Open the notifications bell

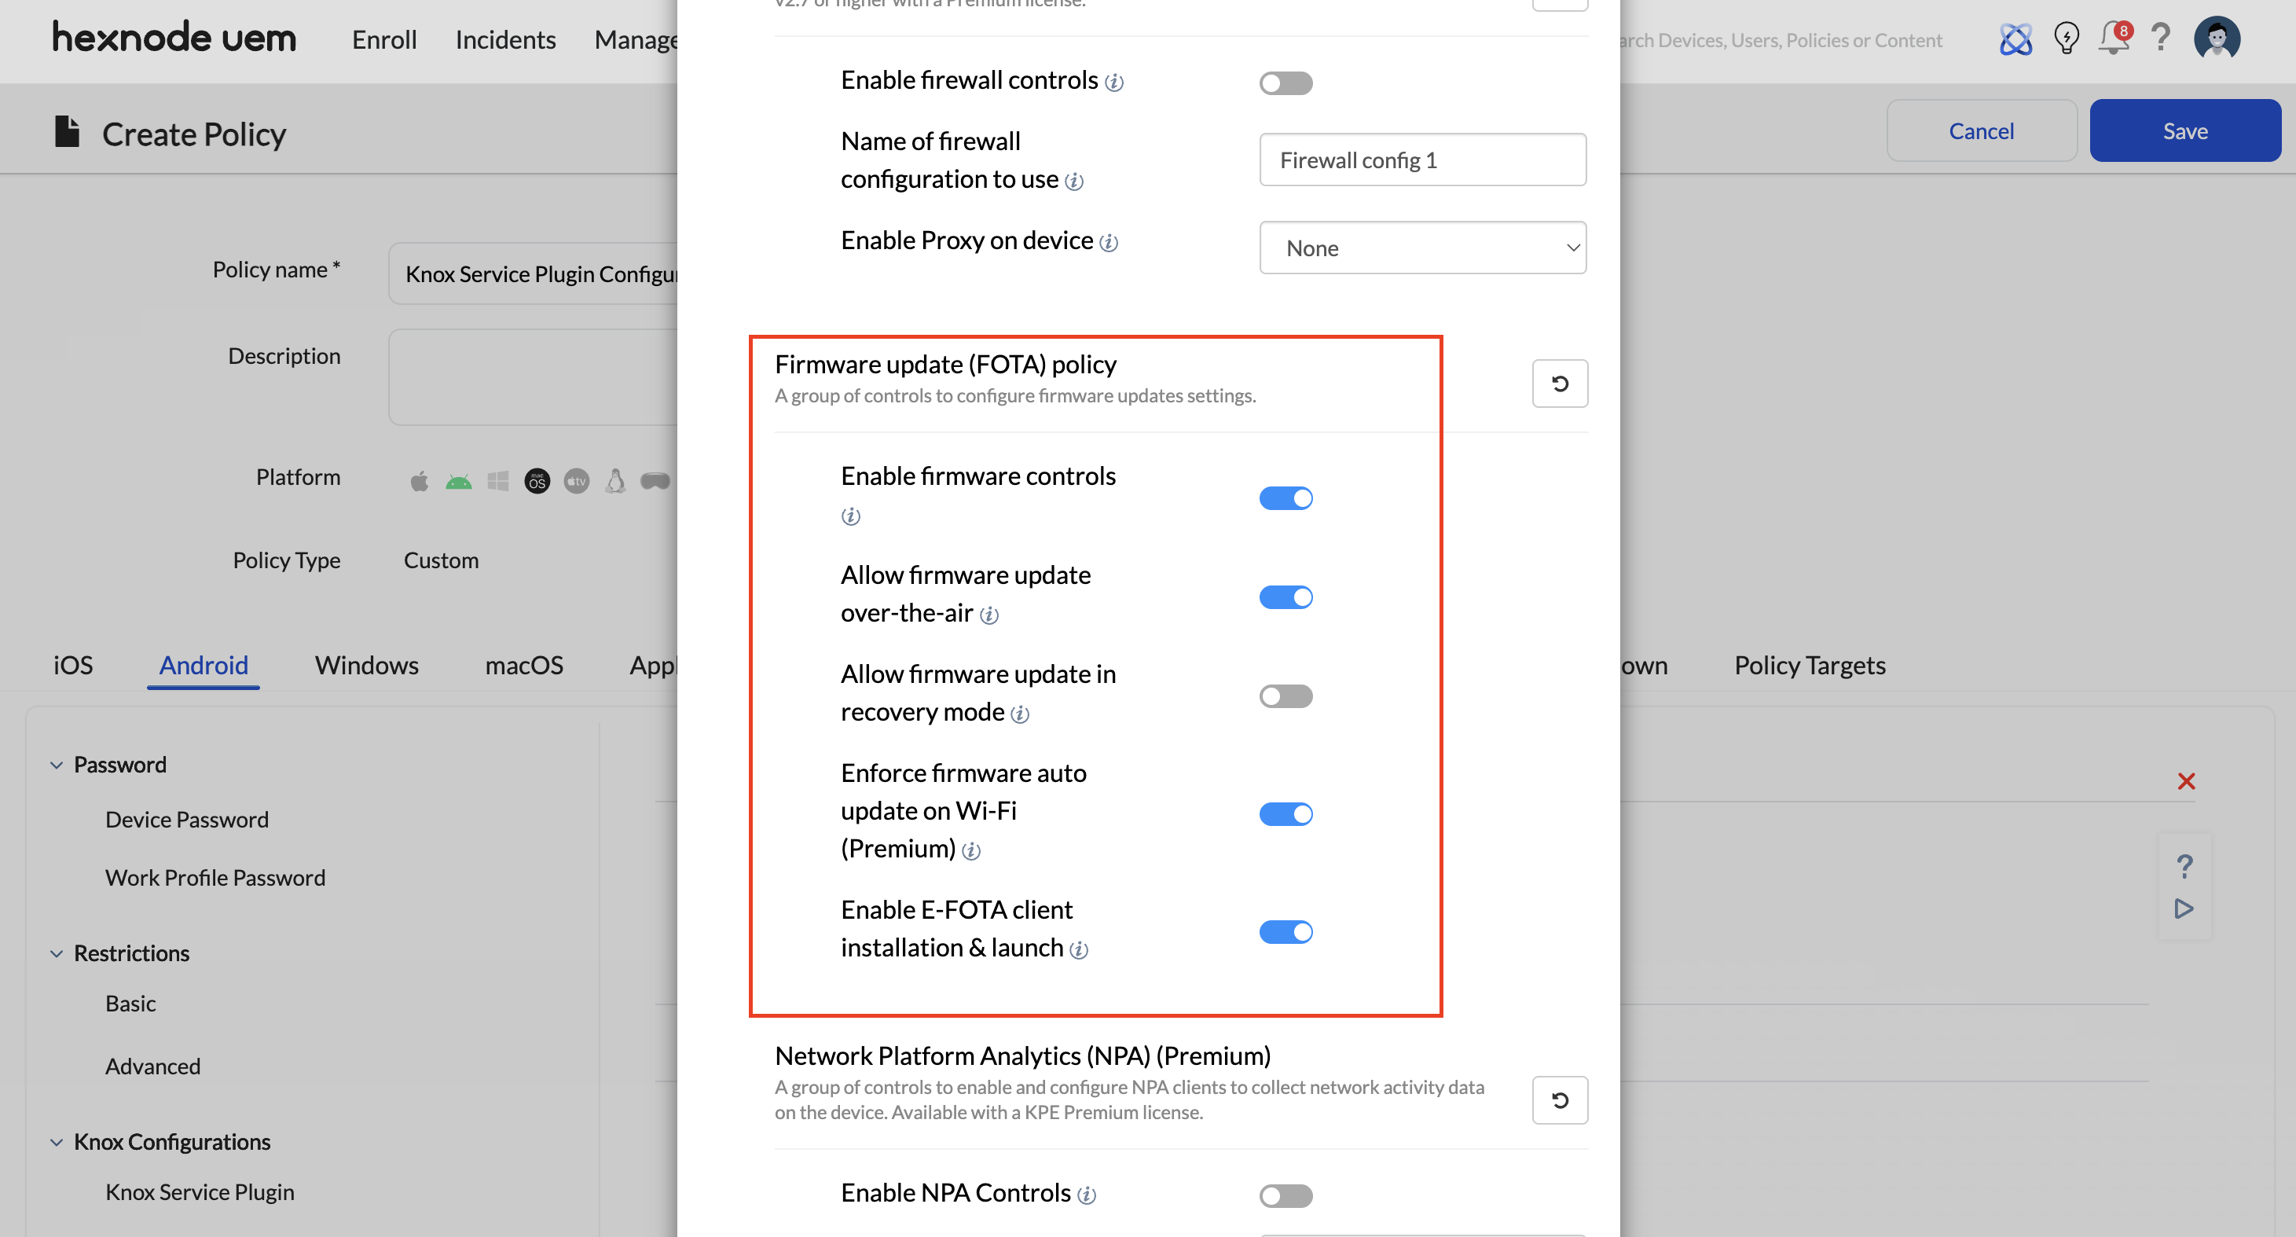tap(2114, 39)
